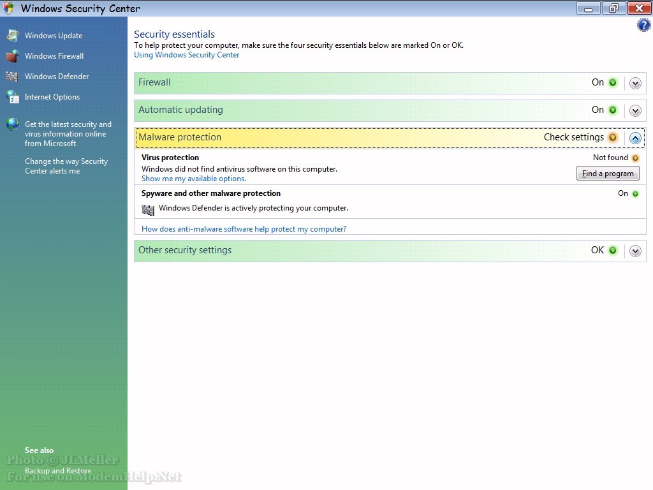Click the Virus protection label
Viewport: 653px width, 490px height.
click(170, 158)
